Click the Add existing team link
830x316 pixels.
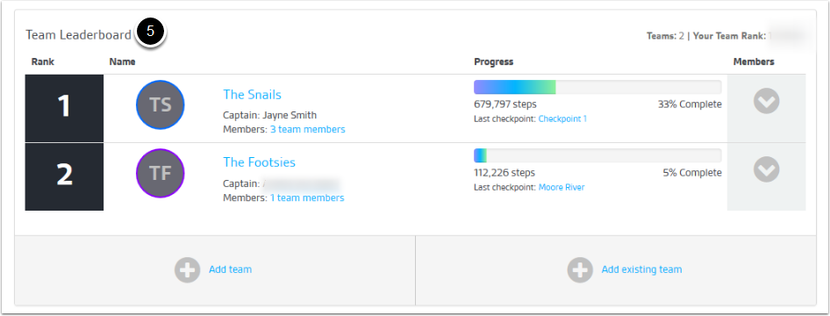[x=641, y=269]
